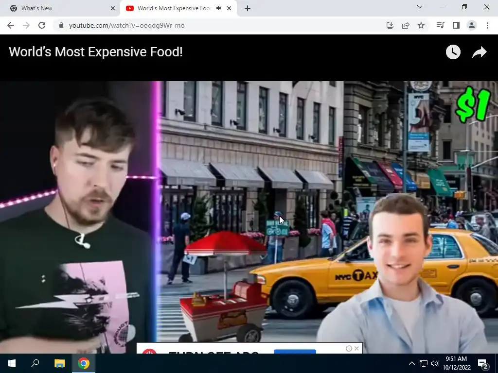Go back with the browser back arrow
This screenshot has height=373, width=498.
11,25
